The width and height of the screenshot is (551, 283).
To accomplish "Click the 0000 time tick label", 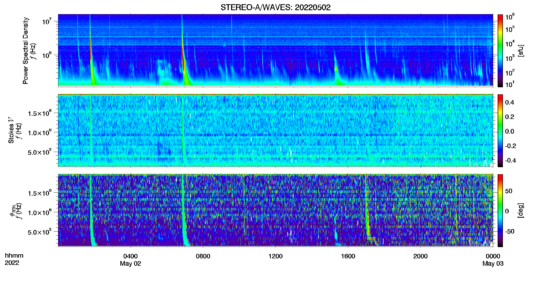I will click(x=493, y=256).
